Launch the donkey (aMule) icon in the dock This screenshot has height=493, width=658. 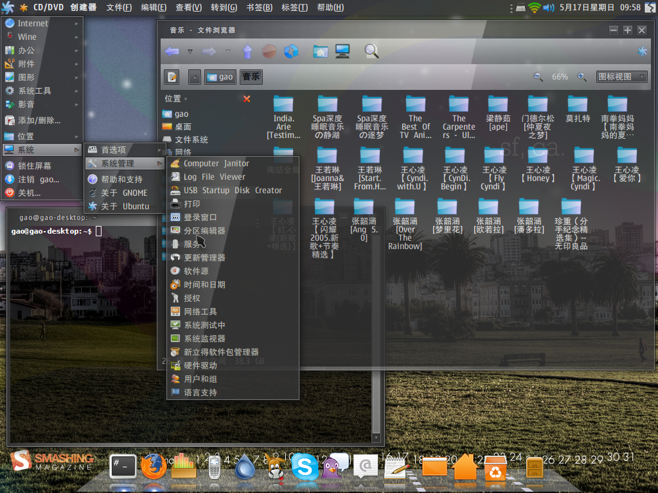[275, 467]
